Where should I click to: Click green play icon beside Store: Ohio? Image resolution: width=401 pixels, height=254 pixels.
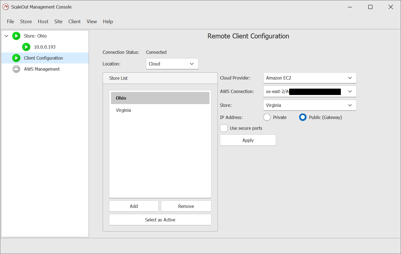click(x=16, y=36)
